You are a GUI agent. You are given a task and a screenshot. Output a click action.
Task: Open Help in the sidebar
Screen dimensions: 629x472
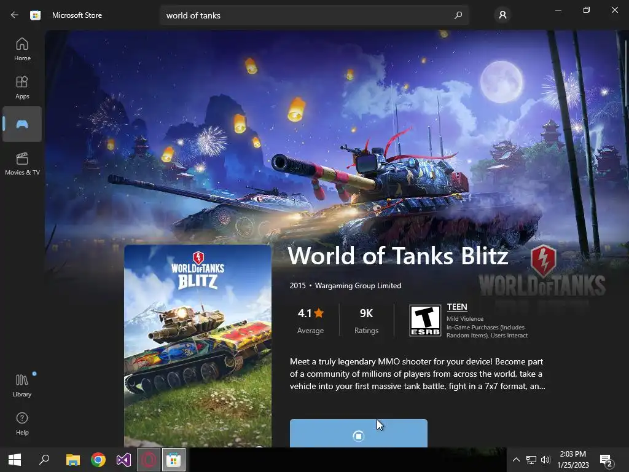point(22,423)
